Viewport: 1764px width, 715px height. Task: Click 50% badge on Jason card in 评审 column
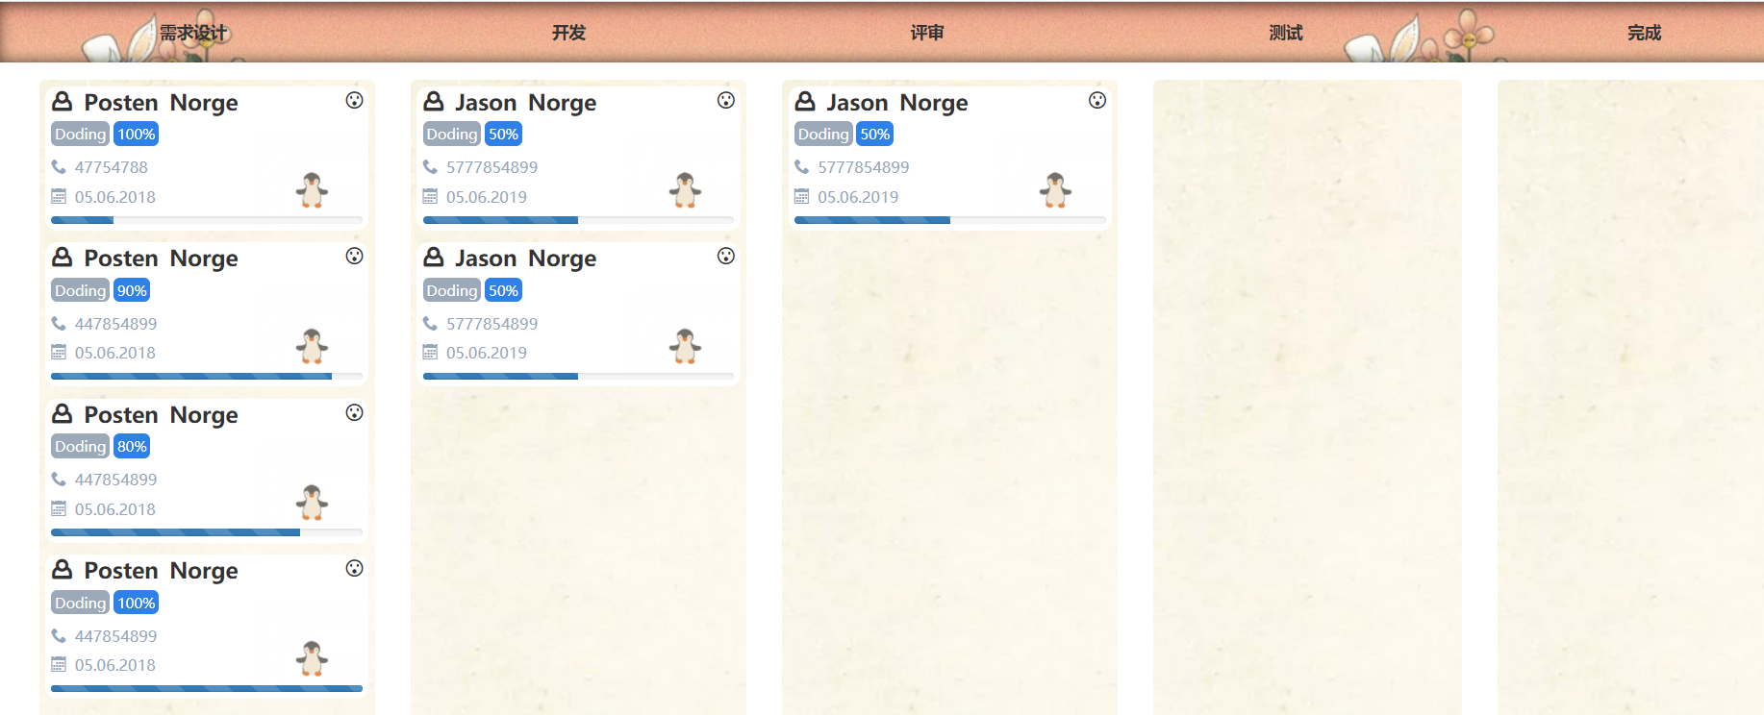coord(874,134)
